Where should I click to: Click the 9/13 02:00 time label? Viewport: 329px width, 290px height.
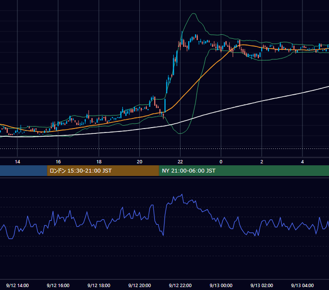(262, 285)
